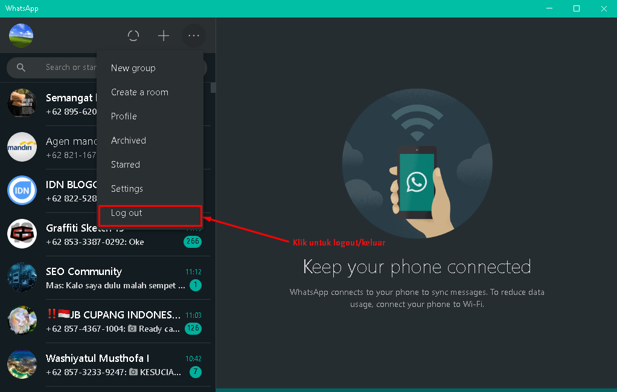Click the 11:03 timestamp on JB CUPANG
Screen dimensions: 617x392
(x=193, y=315)
